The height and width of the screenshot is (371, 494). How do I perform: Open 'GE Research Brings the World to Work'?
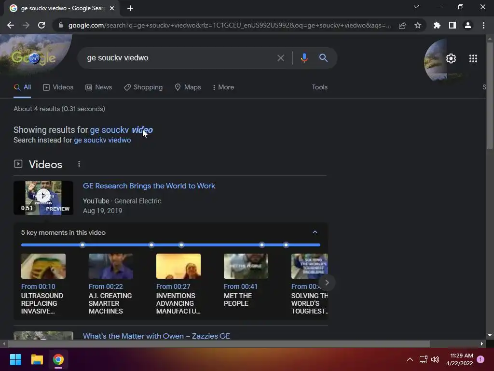click(149, 186)
